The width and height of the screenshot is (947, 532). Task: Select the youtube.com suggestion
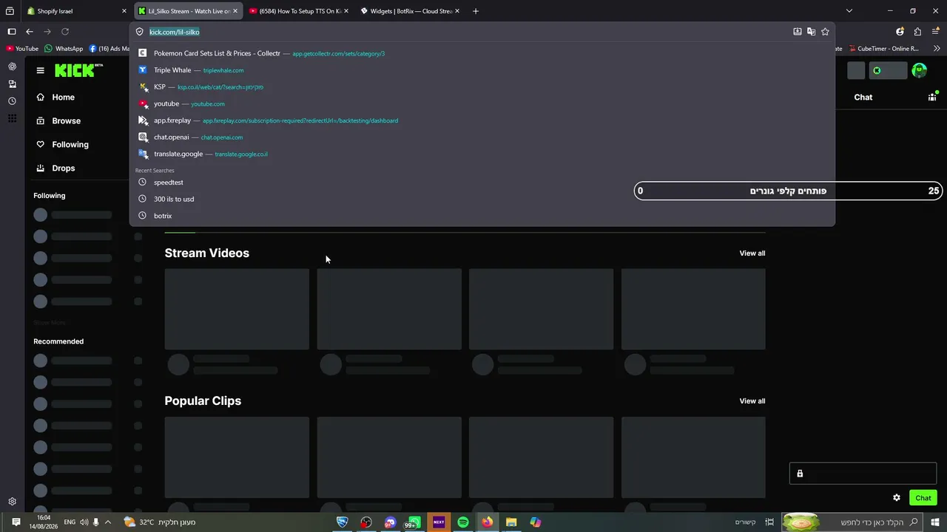point(482,103)
